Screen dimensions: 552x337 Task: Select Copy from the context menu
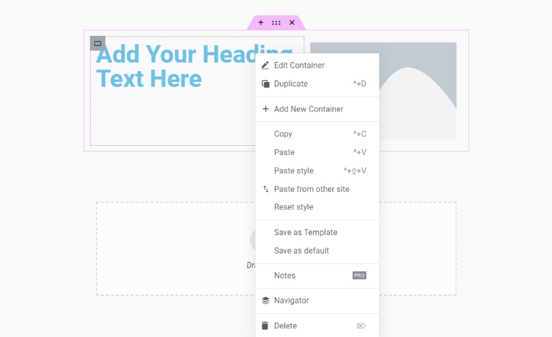click(283, 134)
